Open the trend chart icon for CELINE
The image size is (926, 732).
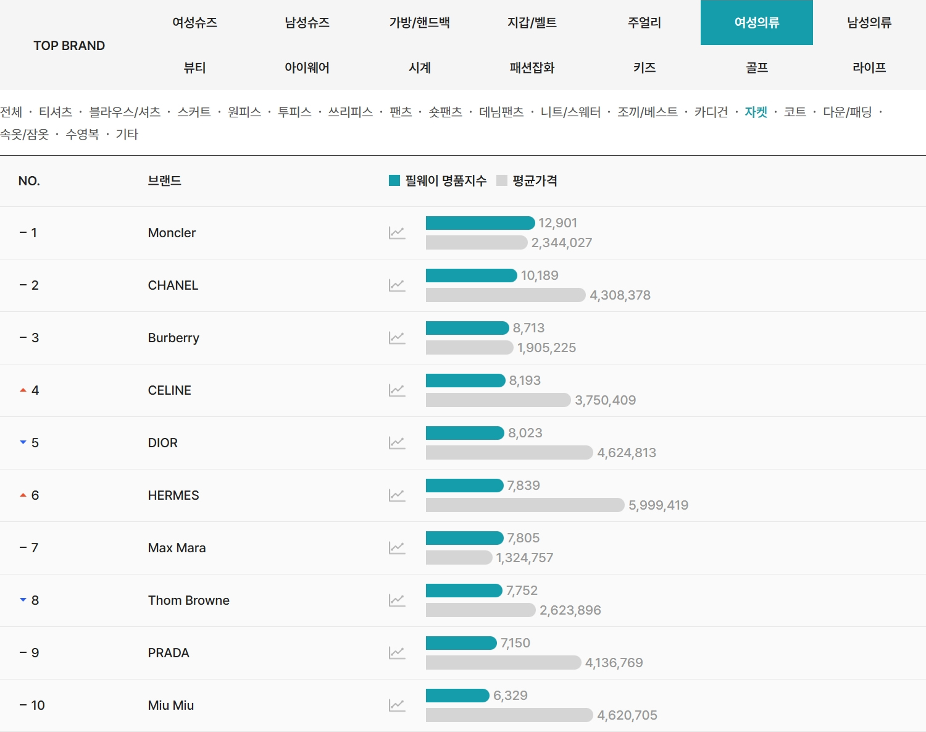[397, 390]
